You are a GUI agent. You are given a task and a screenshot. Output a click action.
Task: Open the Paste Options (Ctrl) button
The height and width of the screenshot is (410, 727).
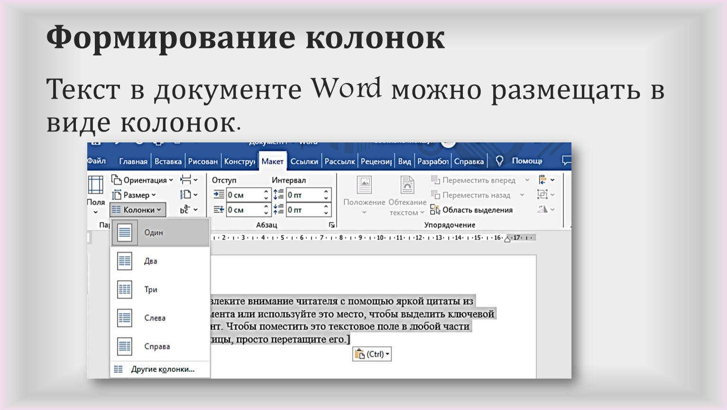tap(372, 354)
